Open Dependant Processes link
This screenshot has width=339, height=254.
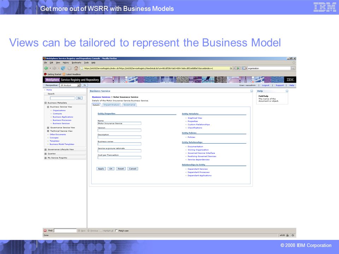pos(198,173)
